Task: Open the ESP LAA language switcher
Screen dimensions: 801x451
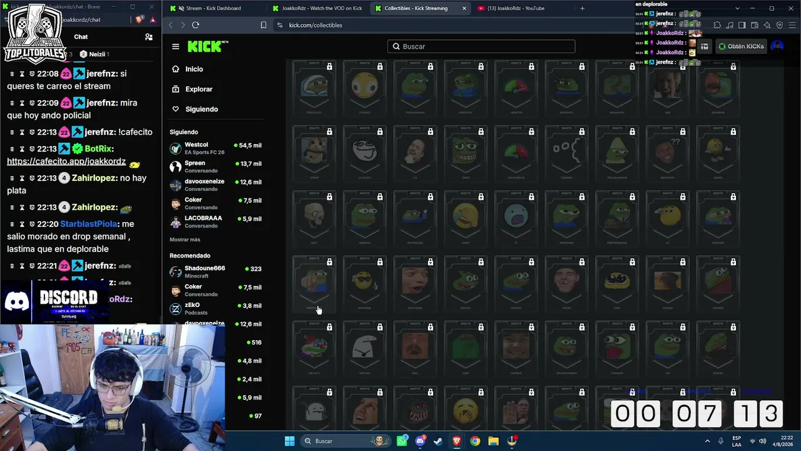Action: (x=737, y=441)
